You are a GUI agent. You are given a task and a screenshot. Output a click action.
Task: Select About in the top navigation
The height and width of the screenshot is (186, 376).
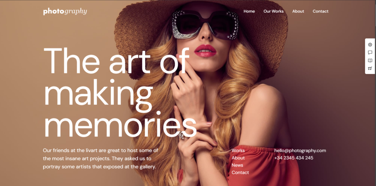click(x=298, y=11)
